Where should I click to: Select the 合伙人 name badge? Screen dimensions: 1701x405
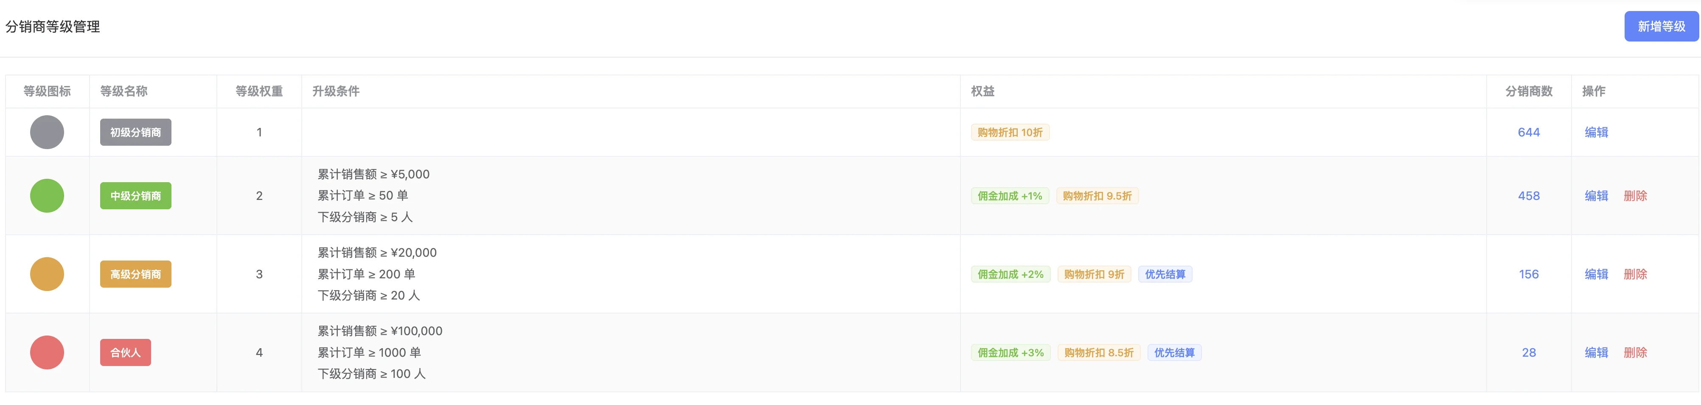tap(126, 352)
